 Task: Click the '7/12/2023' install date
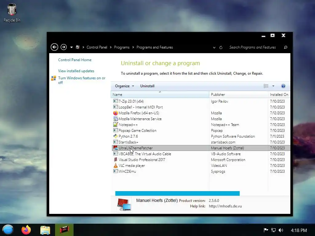[x=277, y=113]
